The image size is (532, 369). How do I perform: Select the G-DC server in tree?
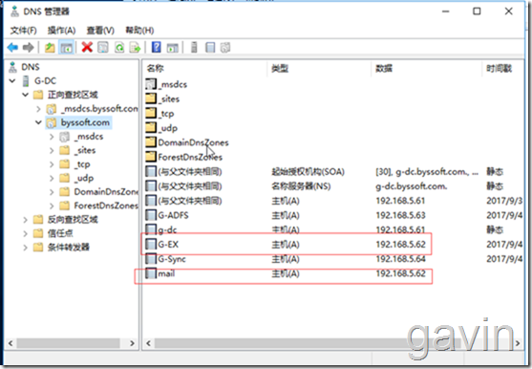tap(45, 81)
